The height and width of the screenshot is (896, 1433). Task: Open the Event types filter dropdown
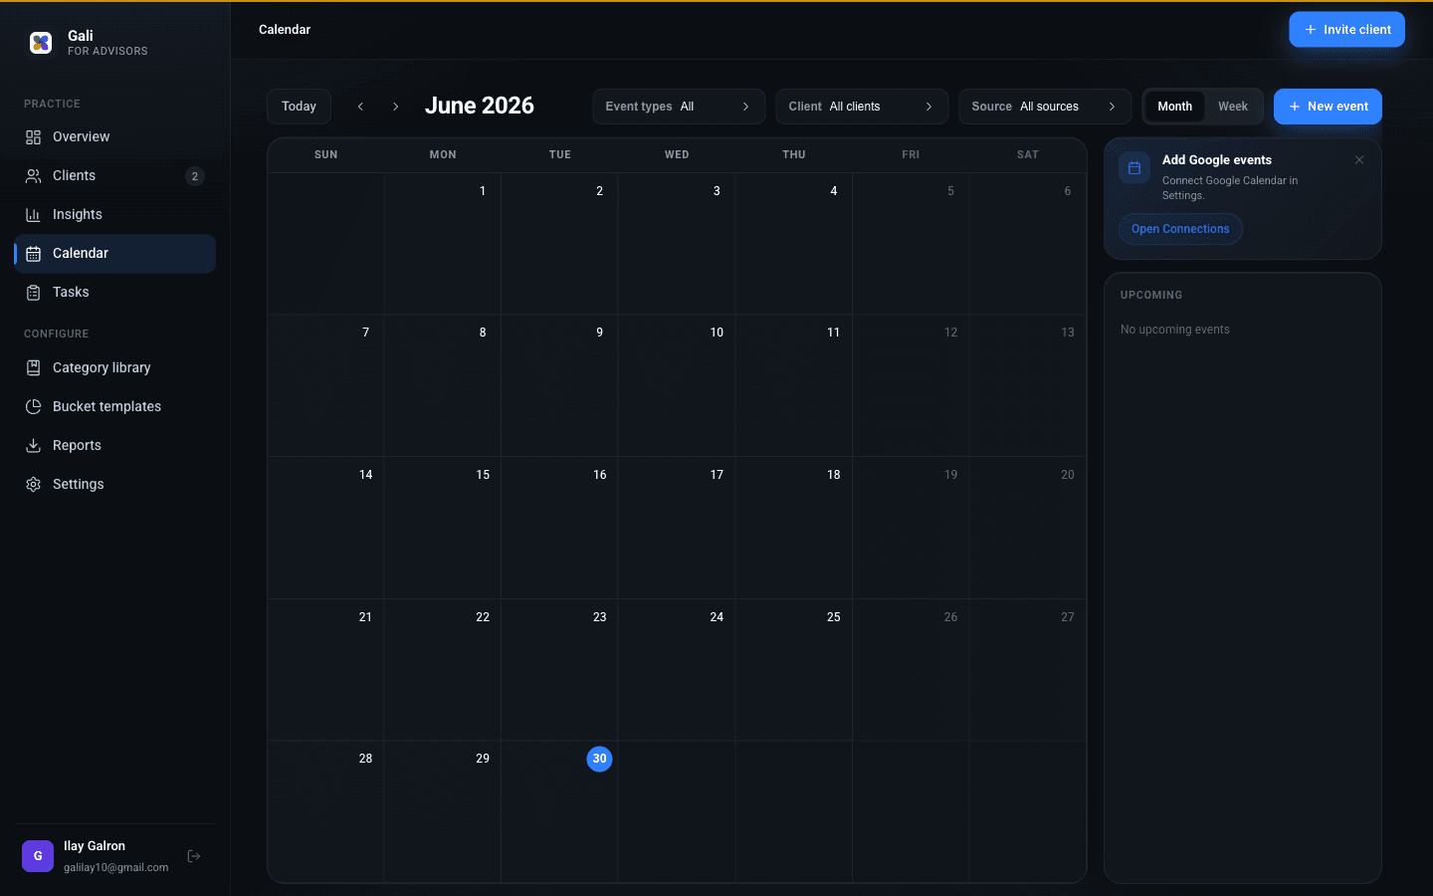click(679, 107)
